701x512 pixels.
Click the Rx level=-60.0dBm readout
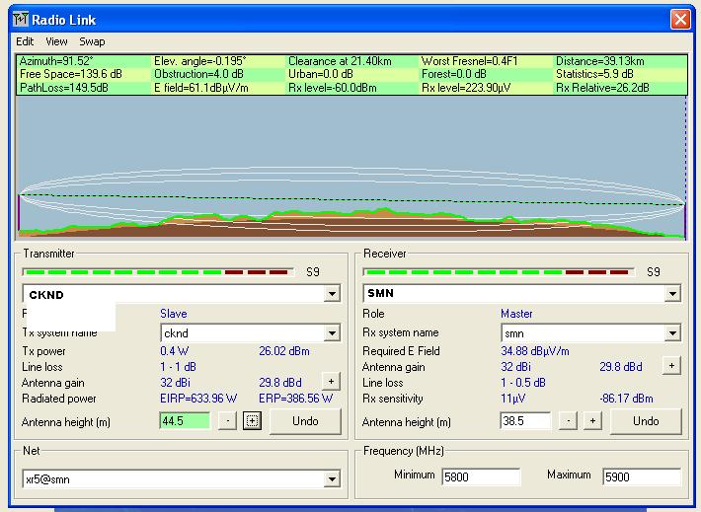pyautogui.click(x=332, y=88)
